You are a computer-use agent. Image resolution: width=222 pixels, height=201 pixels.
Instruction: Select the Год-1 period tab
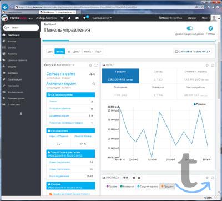(98, 52)
